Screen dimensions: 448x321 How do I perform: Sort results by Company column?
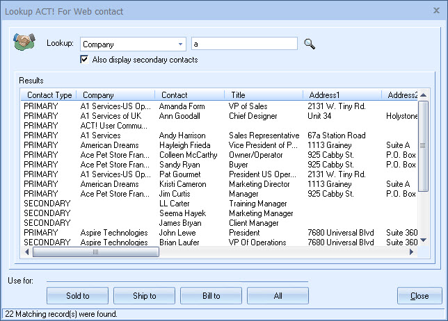(x=115, y=95)
